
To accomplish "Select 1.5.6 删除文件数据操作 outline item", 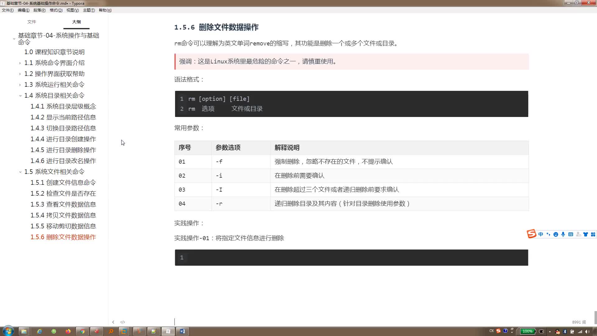I will [63, 237].
